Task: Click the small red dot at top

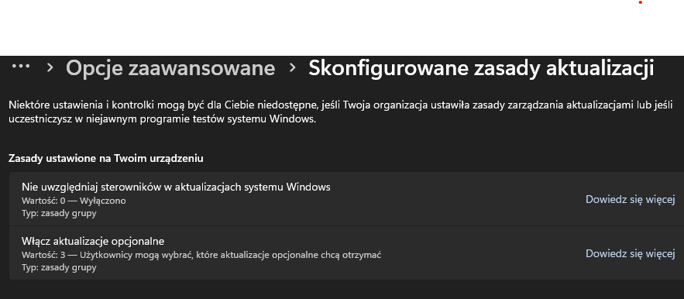Action: [x=641, y=2]
